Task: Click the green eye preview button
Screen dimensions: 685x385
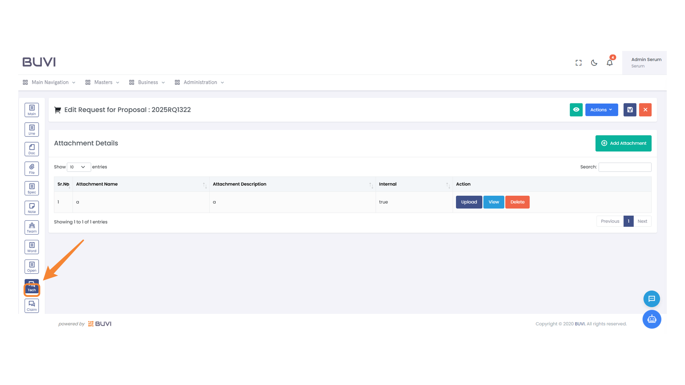Action: coord(576,110)
